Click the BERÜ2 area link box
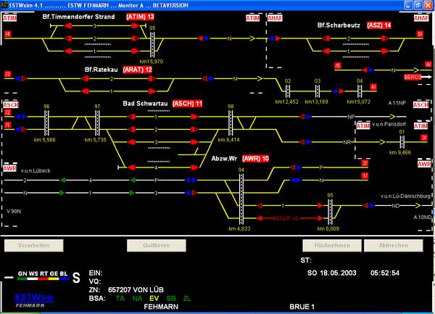This screenshot has width=435, height=314. click(413, 75)
